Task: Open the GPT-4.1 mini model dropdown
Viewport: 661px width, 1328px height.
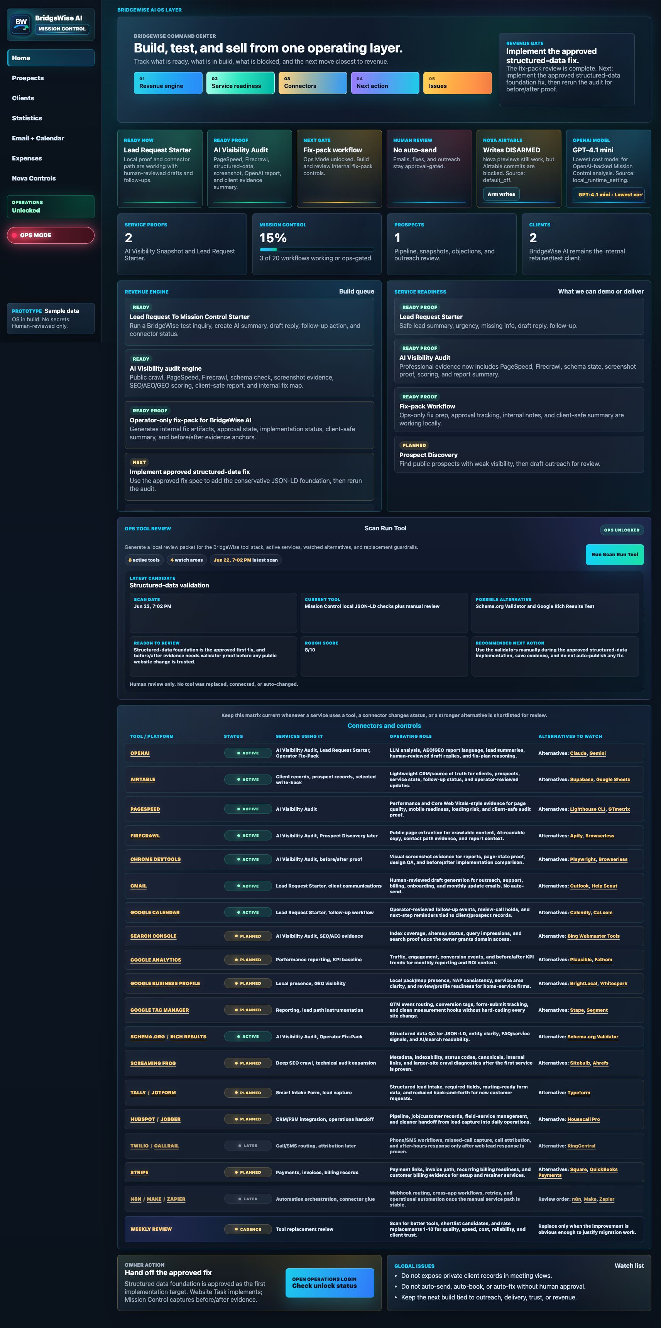Action: coord(608,194)
